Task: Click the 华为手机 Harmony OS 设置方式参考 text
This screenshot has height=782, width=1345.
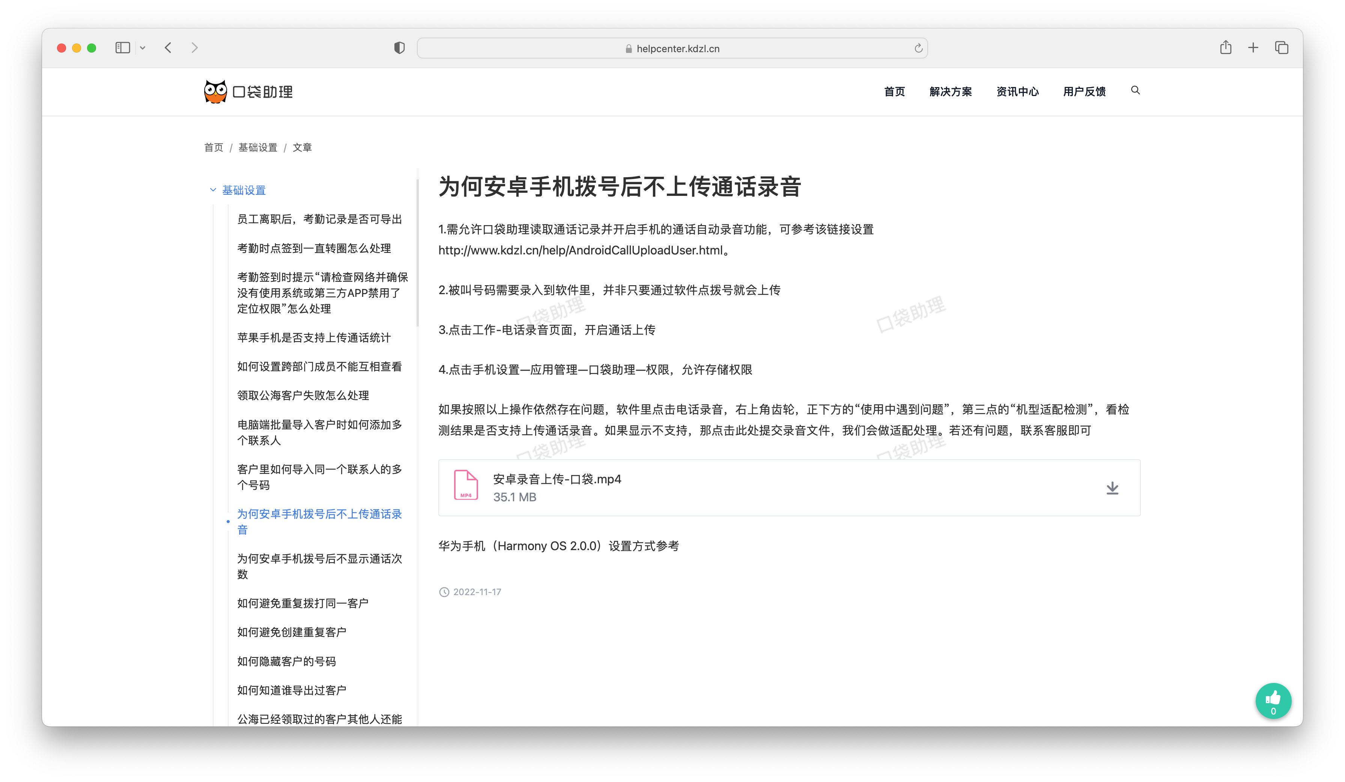Action: (x=558, y=546)
